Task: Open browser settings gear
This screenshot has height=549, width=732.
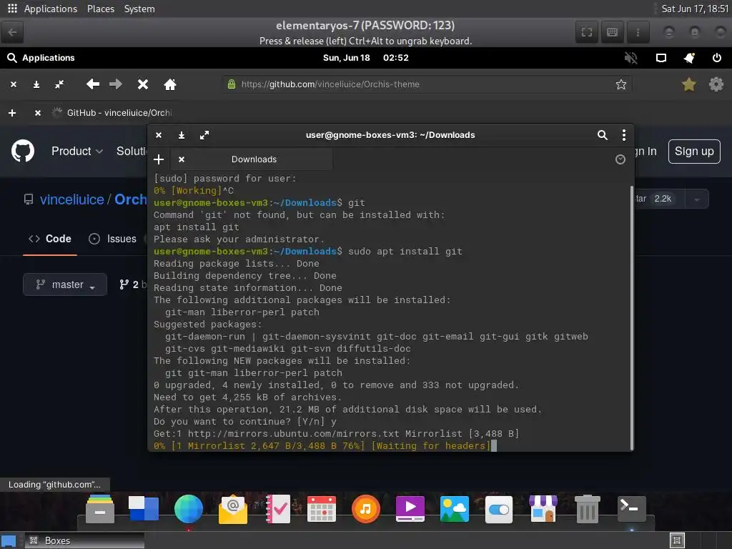Action: 716,84
